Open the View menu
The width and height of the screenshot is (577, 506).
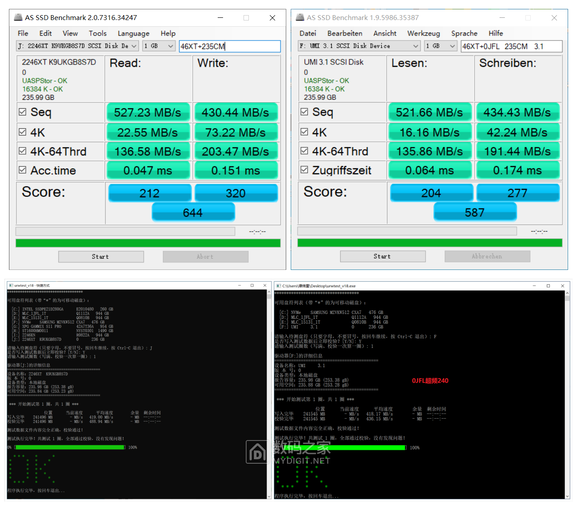tap(70, 33)
